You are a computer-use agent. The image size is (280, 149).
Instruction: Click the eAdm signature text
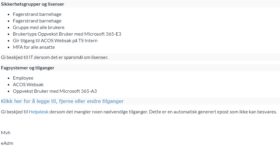(x=7, y=143)
